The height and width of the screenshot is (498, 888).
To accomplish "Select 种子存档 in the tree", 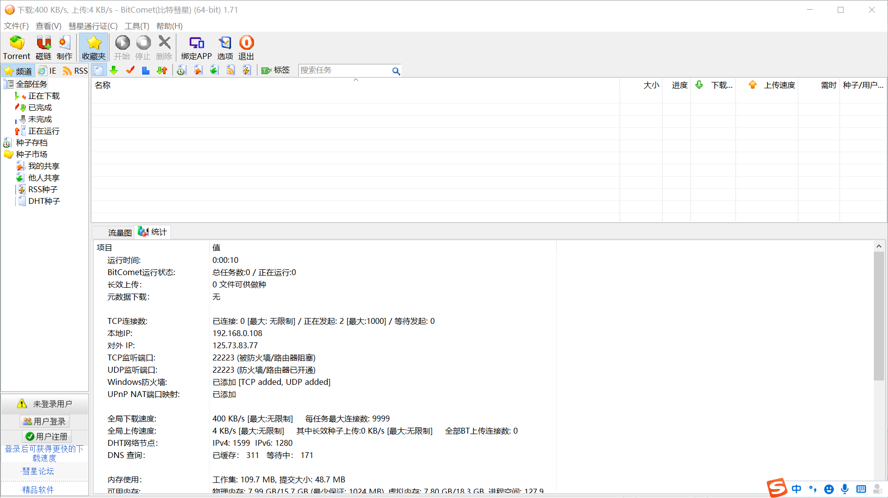I will [31, 143].
